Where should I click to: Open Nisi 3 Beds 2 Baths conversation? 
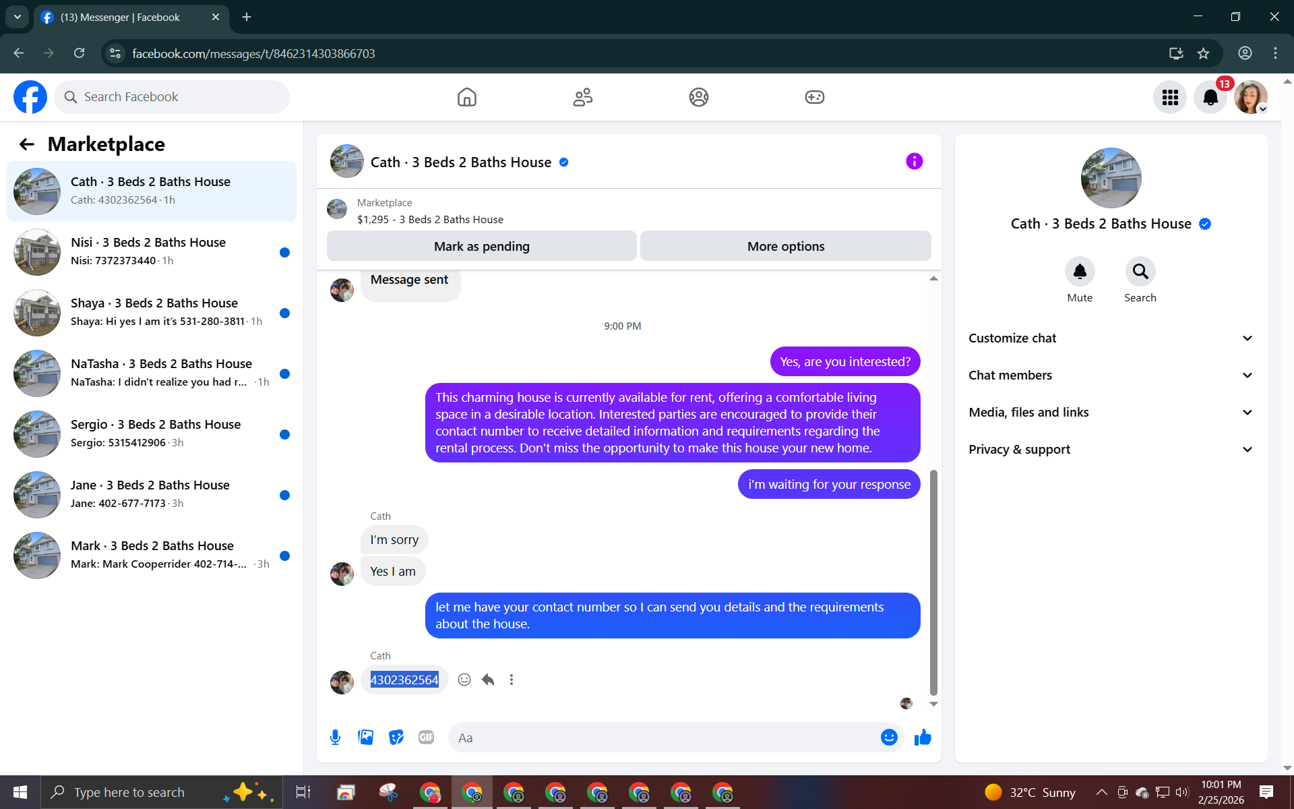click(152, 251)
